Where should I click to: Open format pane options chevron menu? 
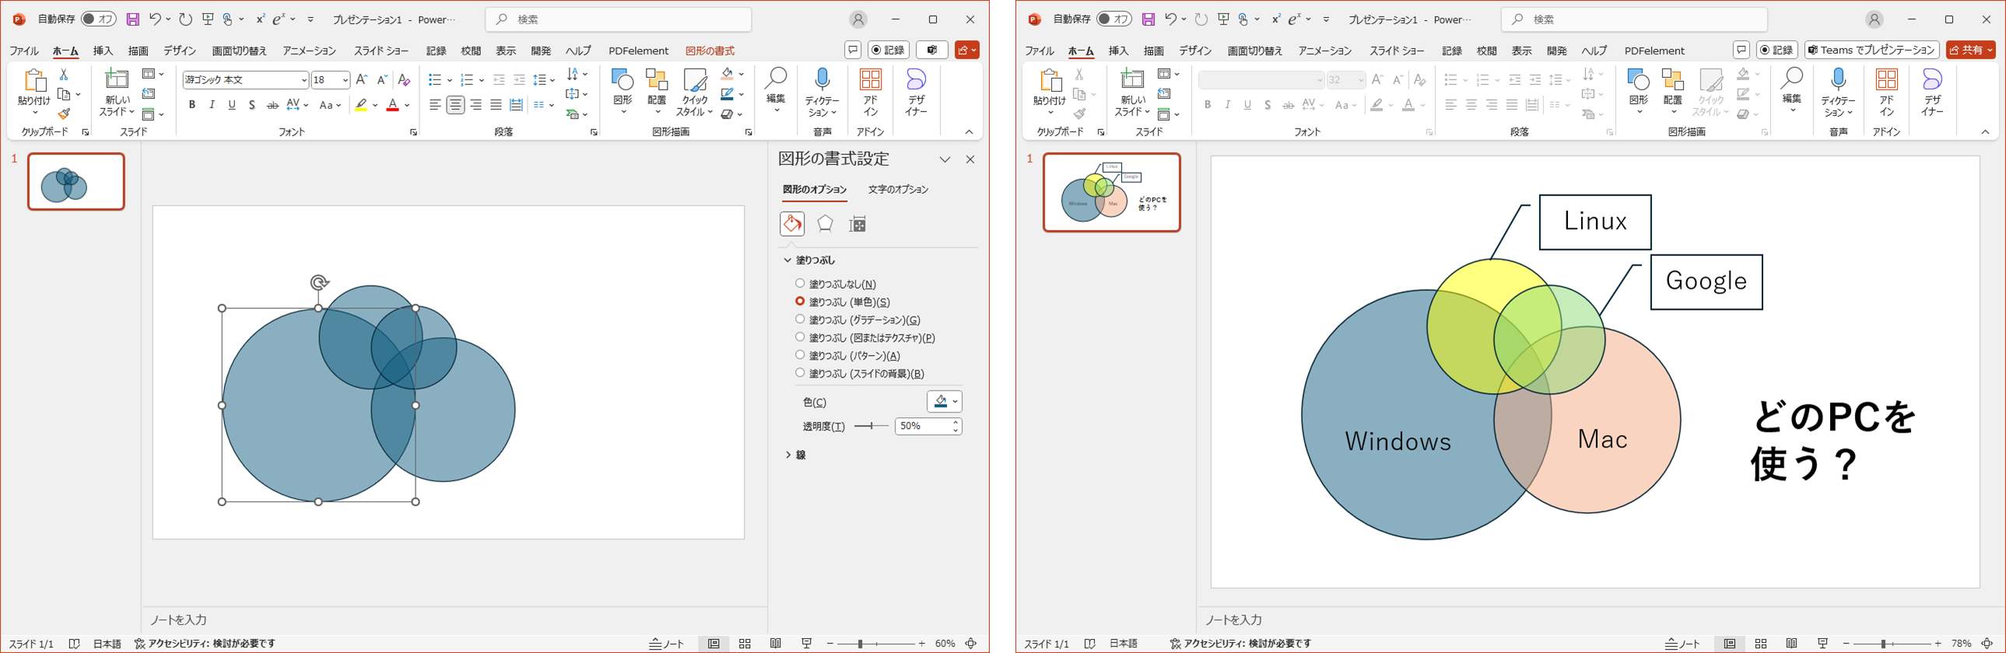[945, 160]
